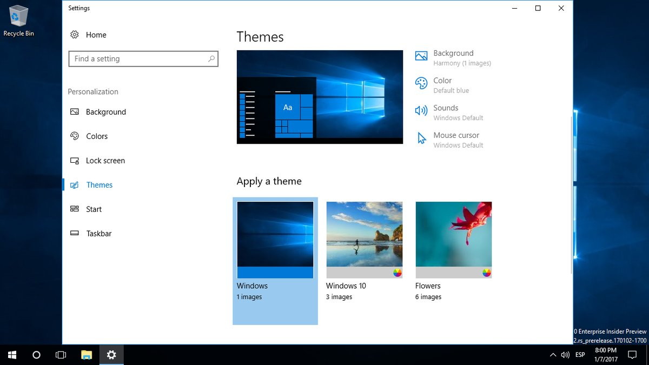
Task: Click the '1 images' text under Windows
Action: point(249,297)
